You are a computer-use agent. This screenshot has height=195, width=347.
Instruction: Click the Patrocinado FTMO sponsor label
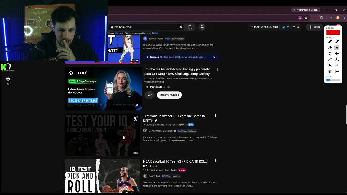(x=160, y=87)
